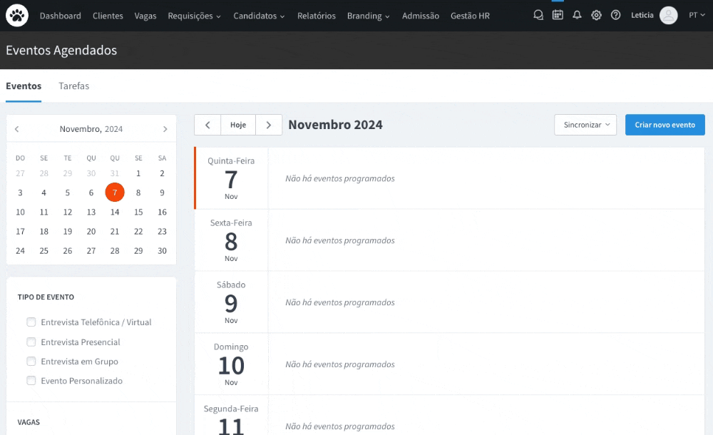Go to next month in mini calendar

(165, 129)
